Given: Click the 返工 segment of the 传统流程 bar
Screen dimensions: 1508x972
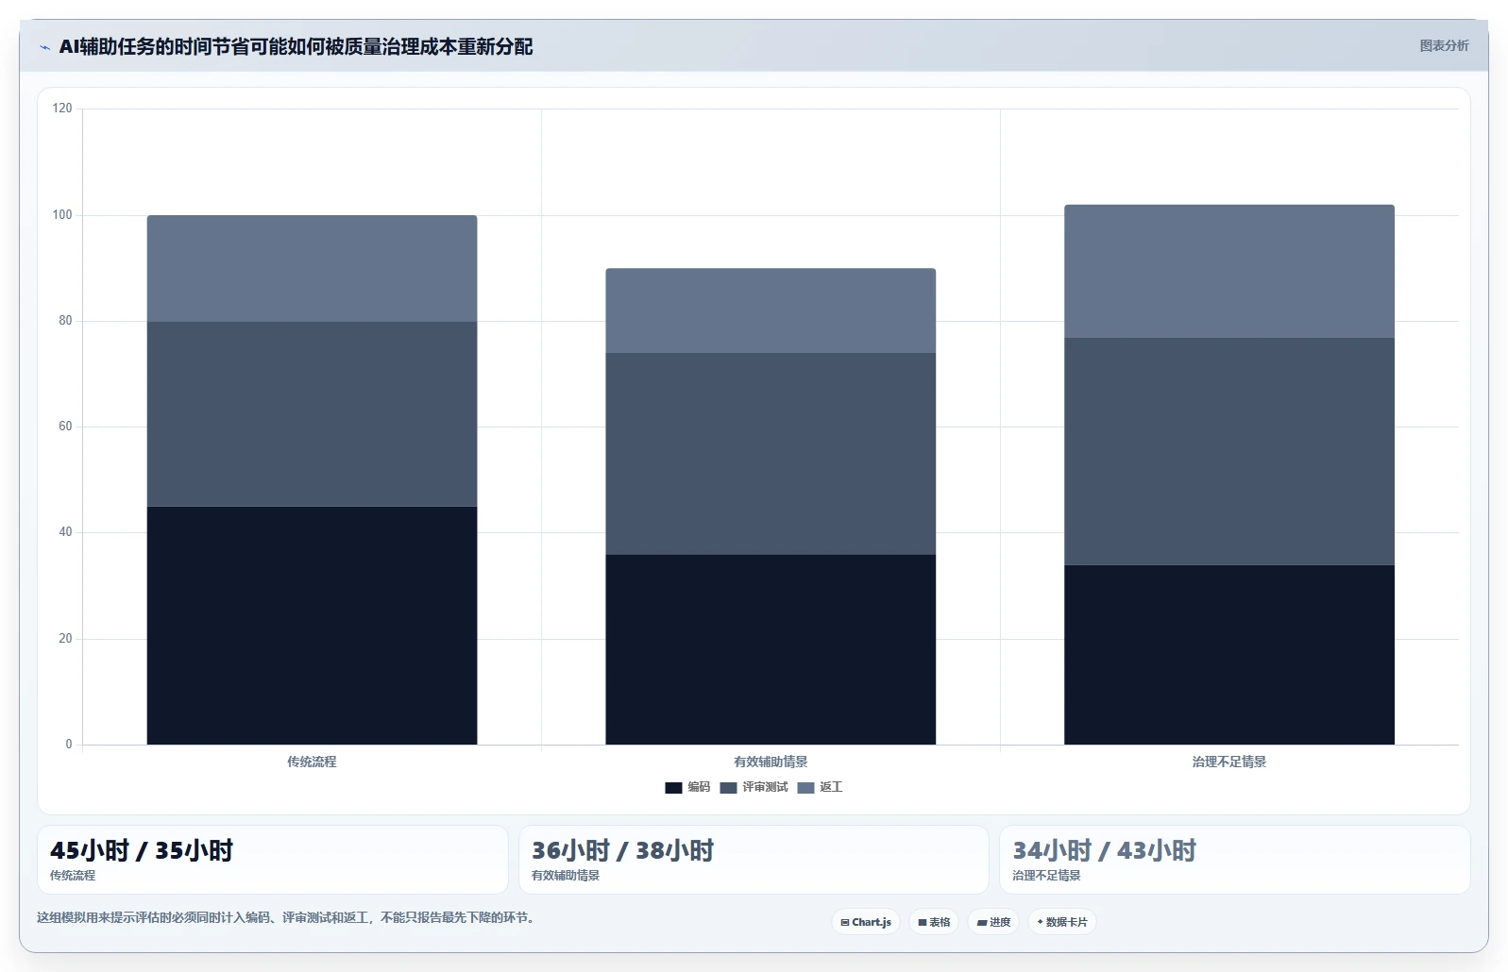Looking at the screenshot, I should click(x=312, y=269).
